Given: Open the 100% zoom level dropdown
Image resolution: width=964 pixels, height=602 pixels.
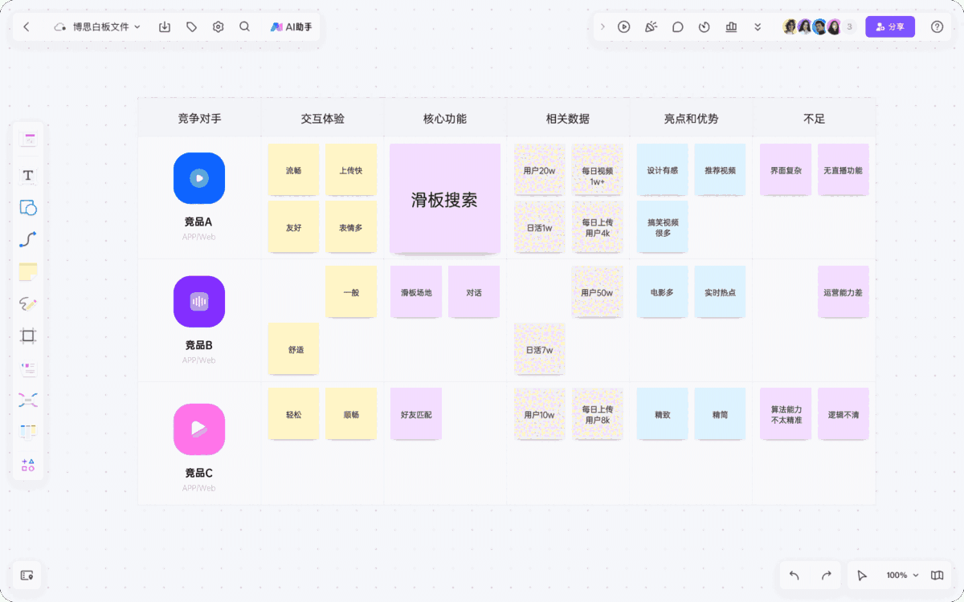Looking at the screenshot, I should tap(901, 576).
